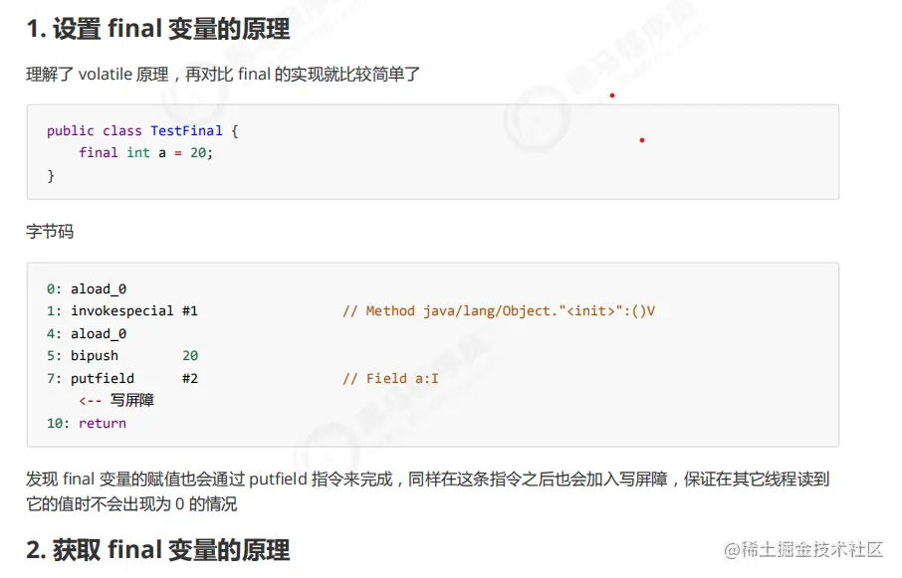Select the TestFinal class name in code
Viewport: 902px width, 578px height.
[x=187, y=130]
